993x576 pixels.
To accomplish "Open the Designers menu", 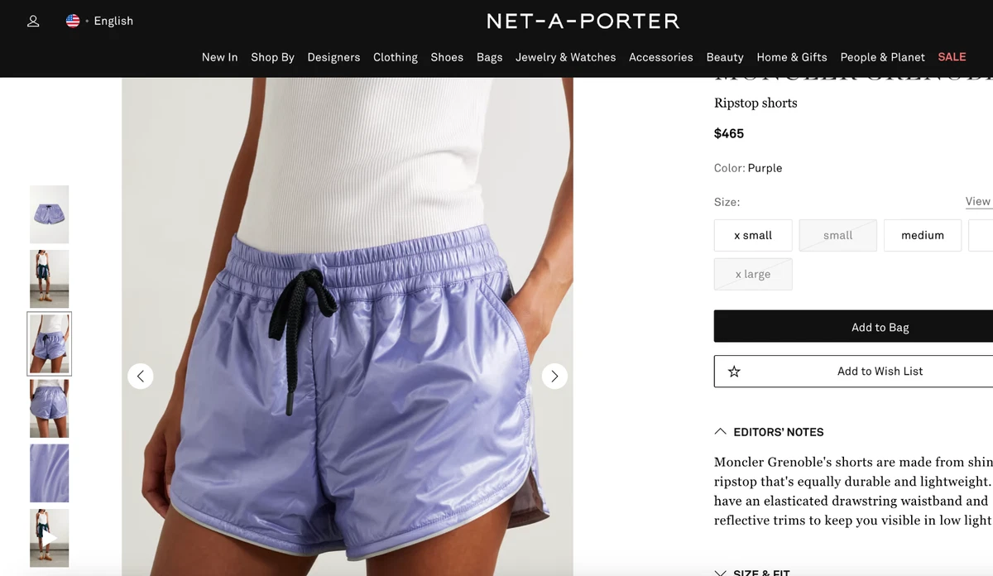I will [x=333, y=57].
